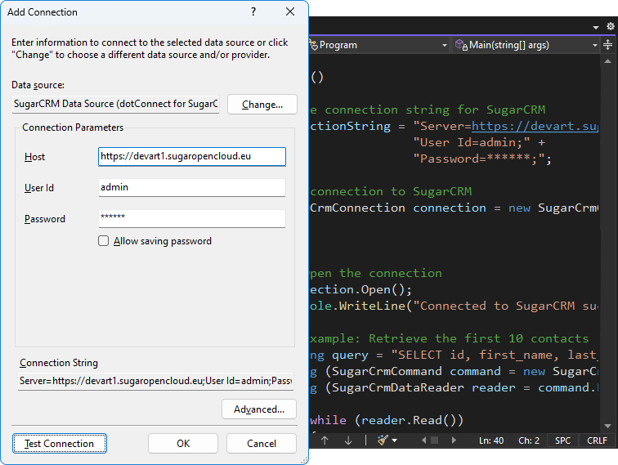Click the Main method icon

tap(461, 45)
